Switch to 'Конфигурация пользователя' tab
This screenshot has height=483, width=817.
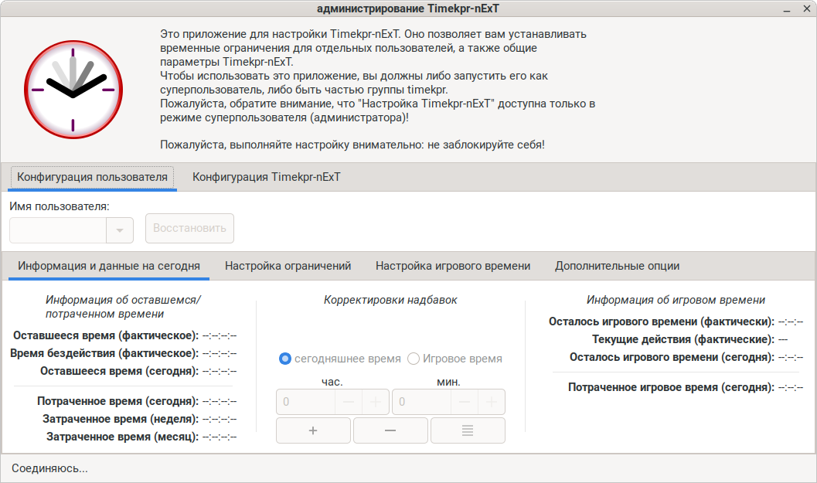pos(92,177)
